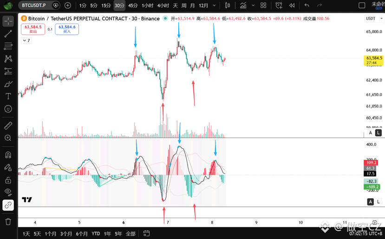
Task: Open the indicators panel
Action: 243,6
